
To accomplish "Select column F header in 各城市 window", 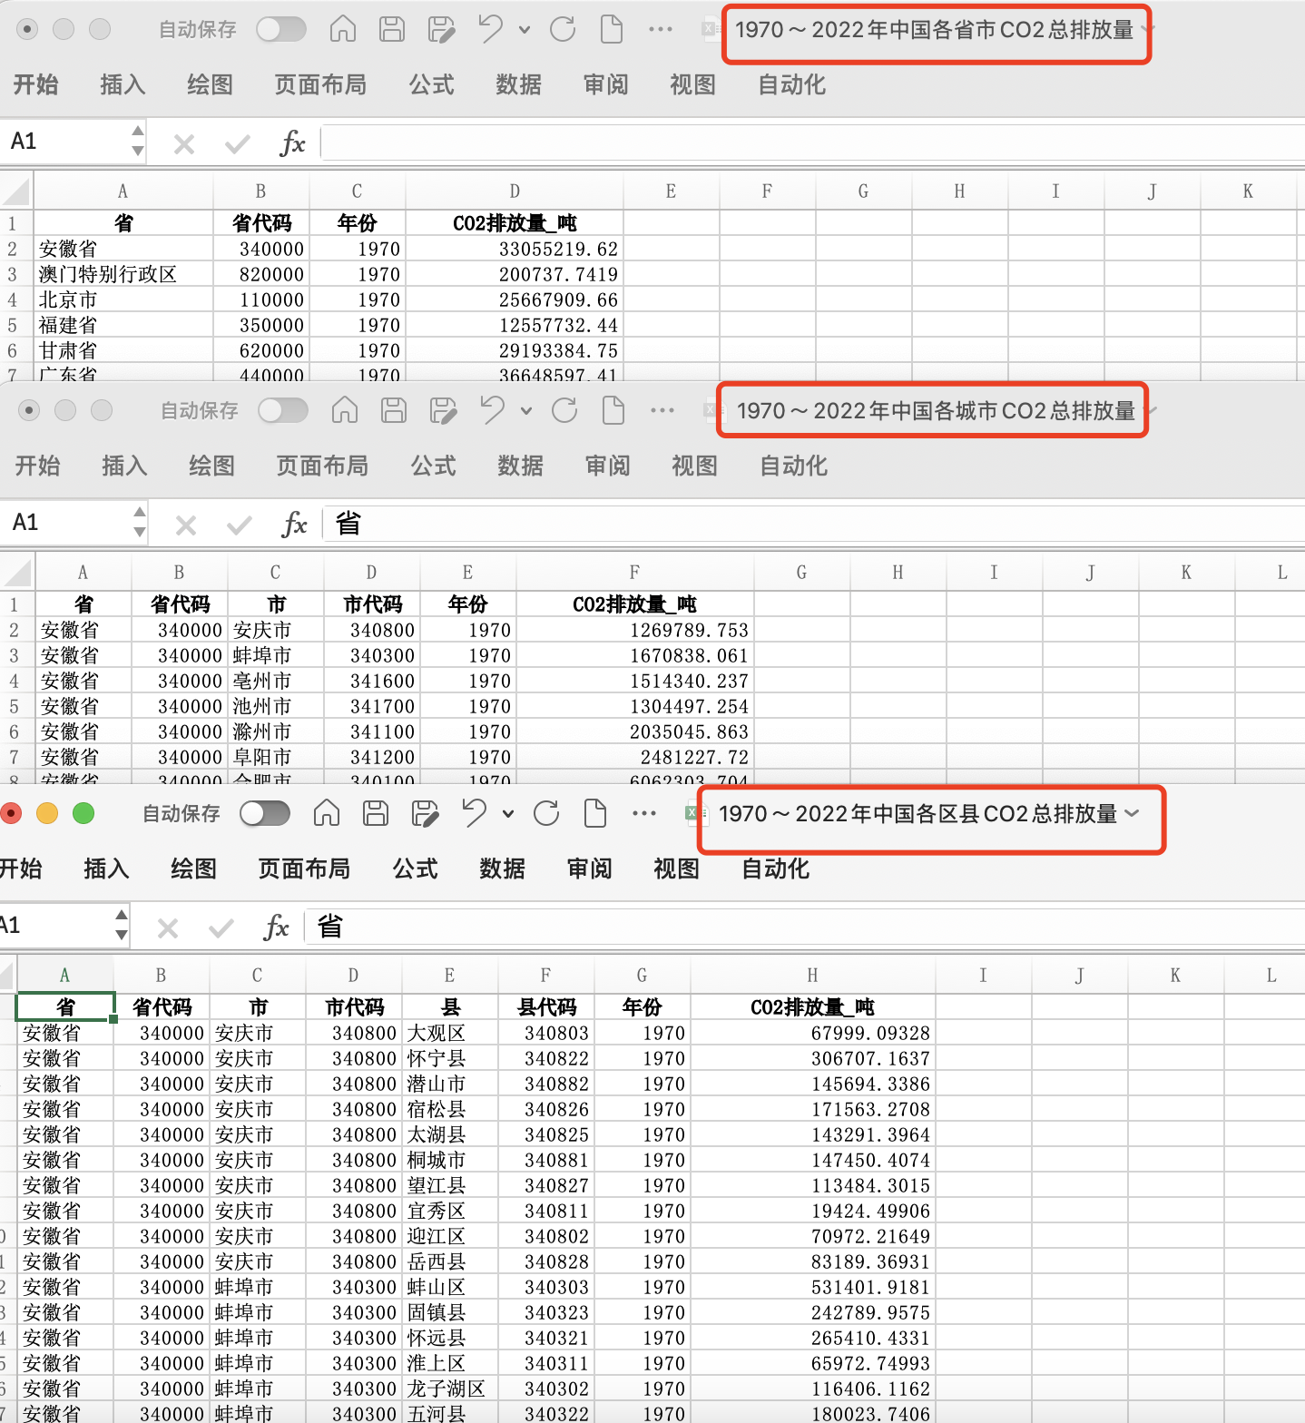I will [x=634, y=573].
